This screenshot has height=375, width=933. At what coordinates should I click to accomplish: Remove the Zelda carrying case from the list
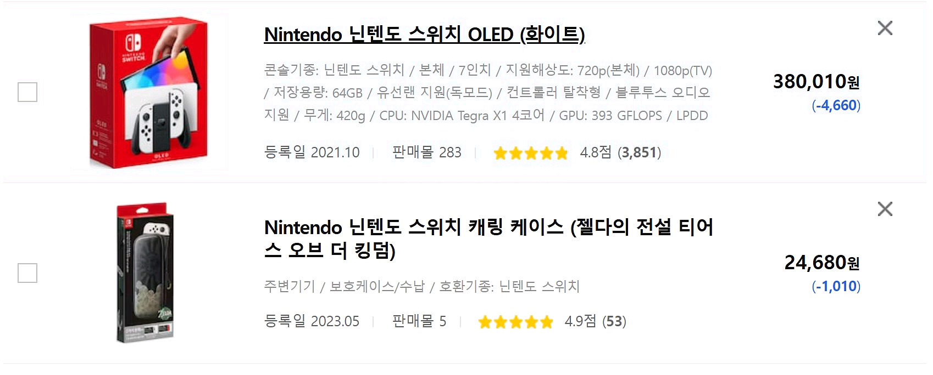(x=886, y=208)
